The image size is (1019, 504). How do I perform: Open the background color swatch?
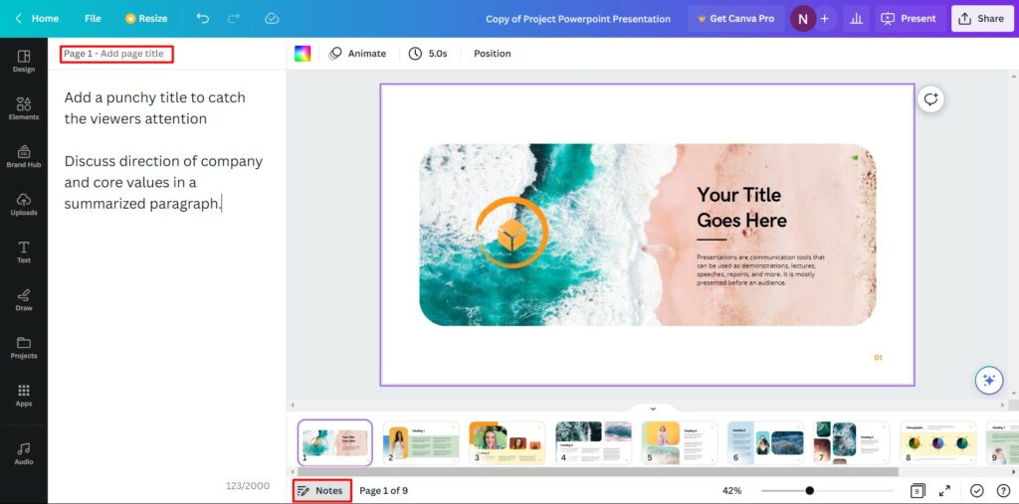303,54
